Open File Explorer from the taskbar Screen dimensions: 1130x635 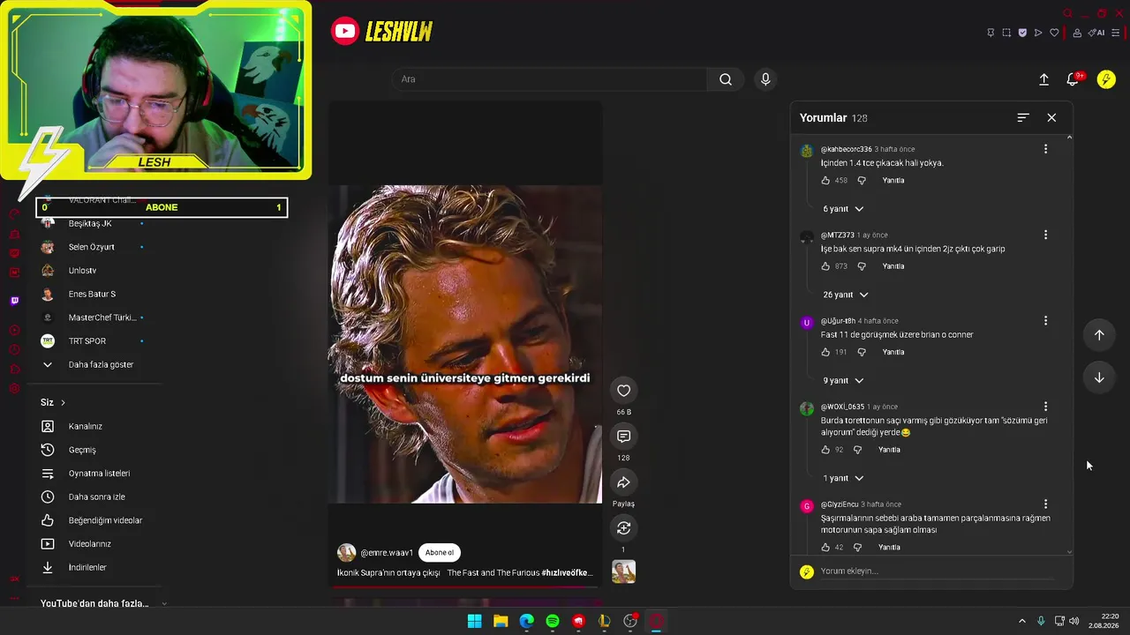pyautogui.click(x=501, y=621)
